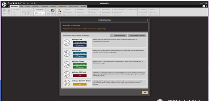This screenshot has height=101, width=209.
Task: Run Maltego CE (Free)
Action: click(x=80, y=76)
